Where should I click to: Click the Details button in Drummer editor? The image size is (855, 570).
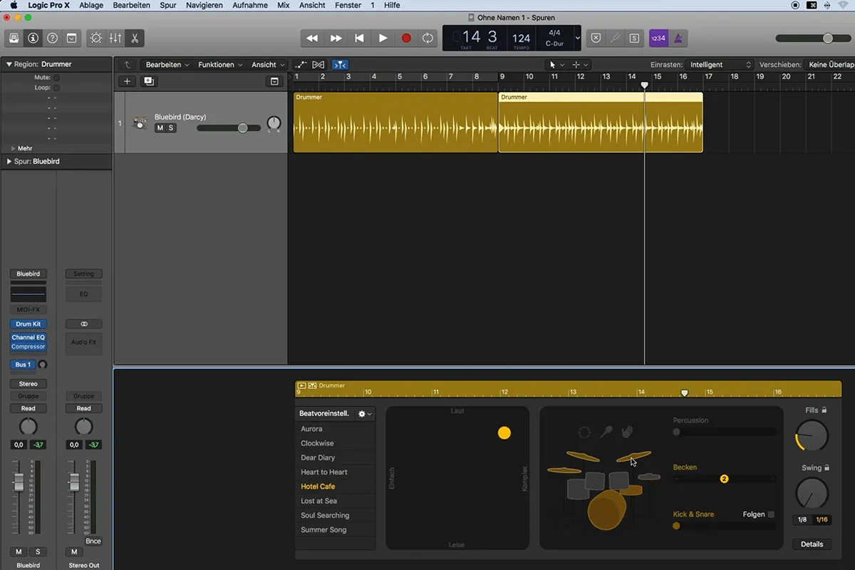point(812,544)
